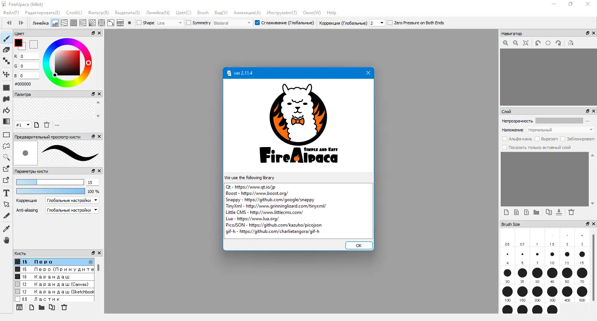597x321 pixels.
Task: Click the R color value field
Action: point(29,56)
